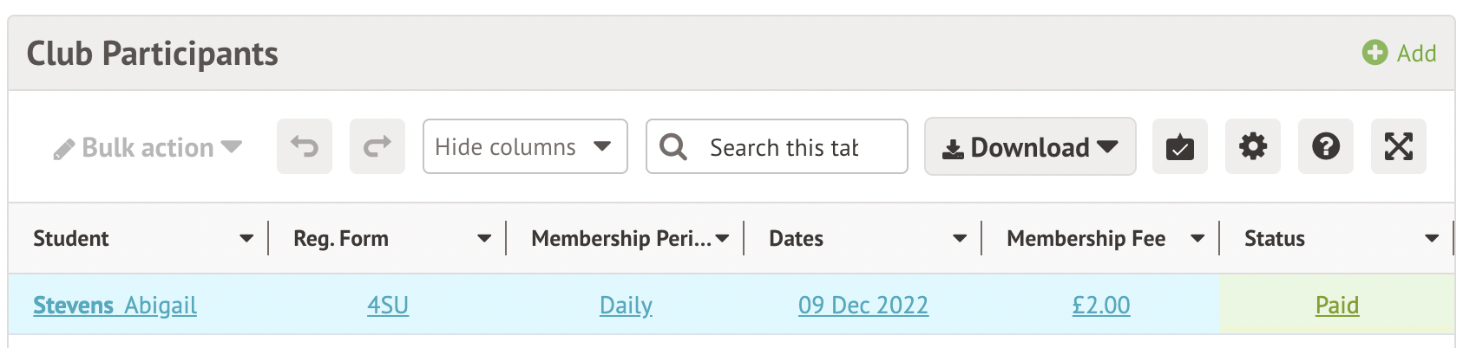Open Reg. Form column menu arrow
The width and height of the screenshot is (1463, 348).
[484, 239]
